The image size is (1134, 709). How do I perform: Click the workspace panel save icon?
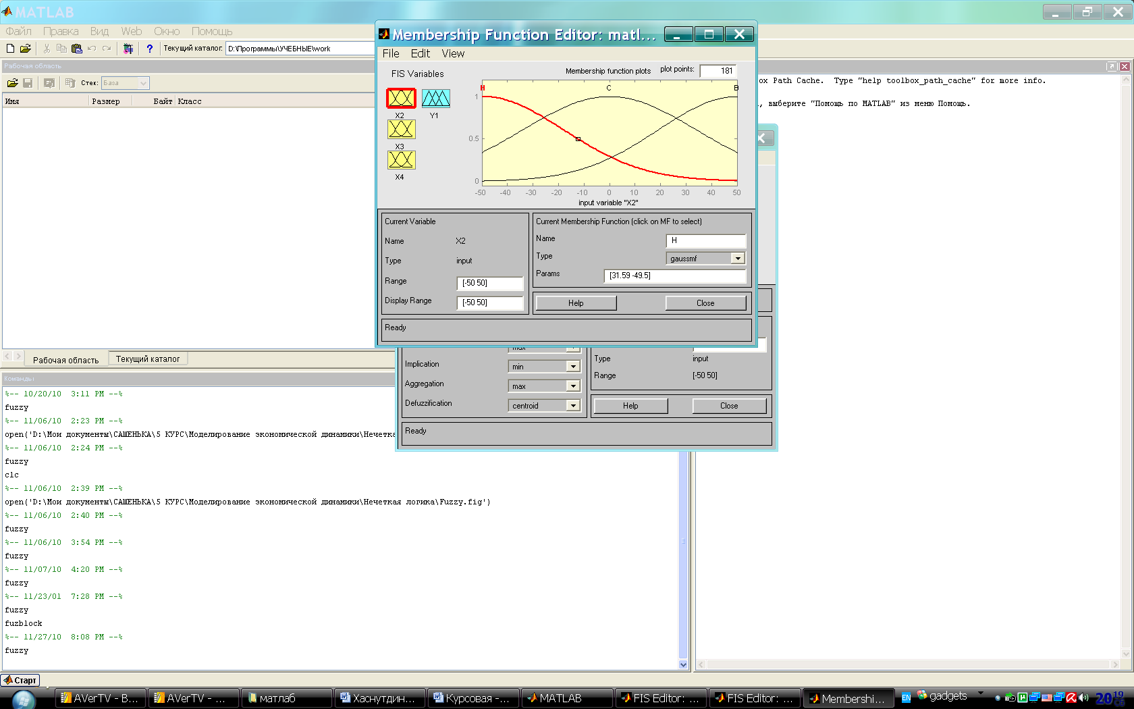click(x=28, y=83)
